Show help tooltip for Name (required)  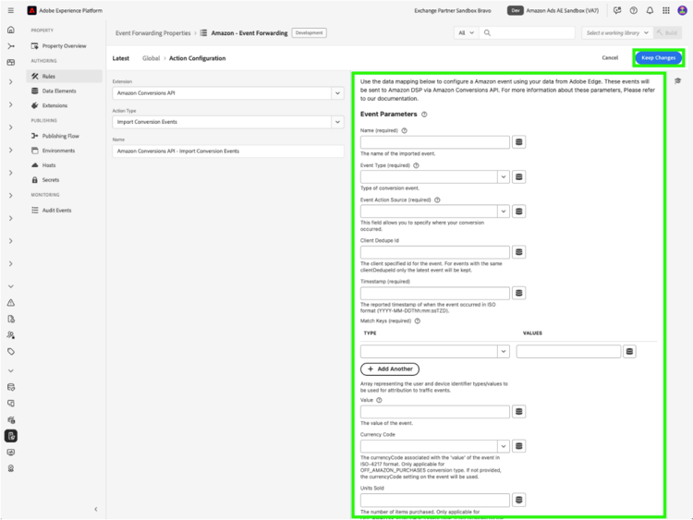tap(404, 130)
